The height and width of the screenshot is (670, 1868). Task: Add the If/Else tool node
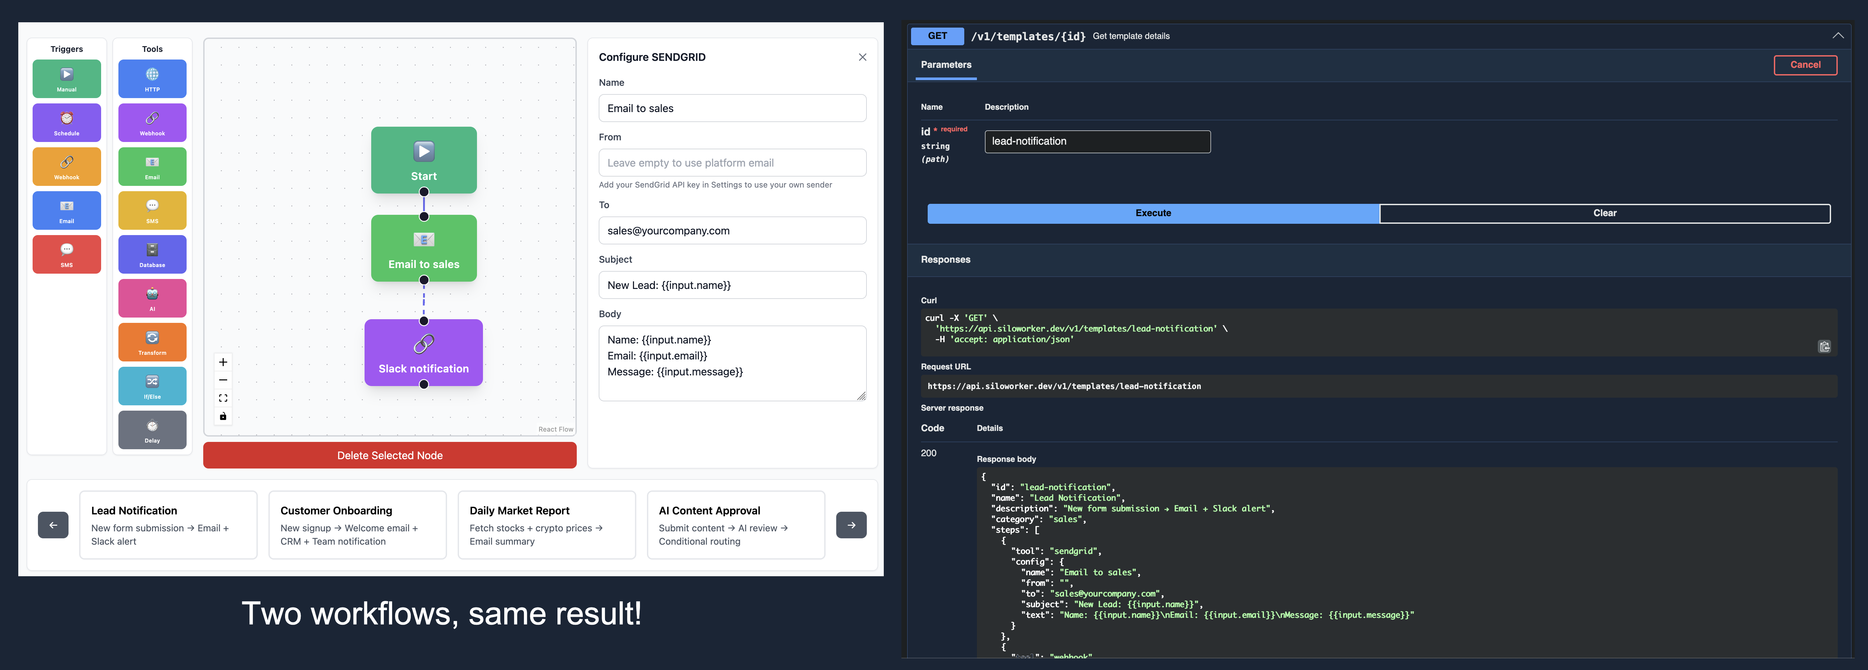[152, 386]
